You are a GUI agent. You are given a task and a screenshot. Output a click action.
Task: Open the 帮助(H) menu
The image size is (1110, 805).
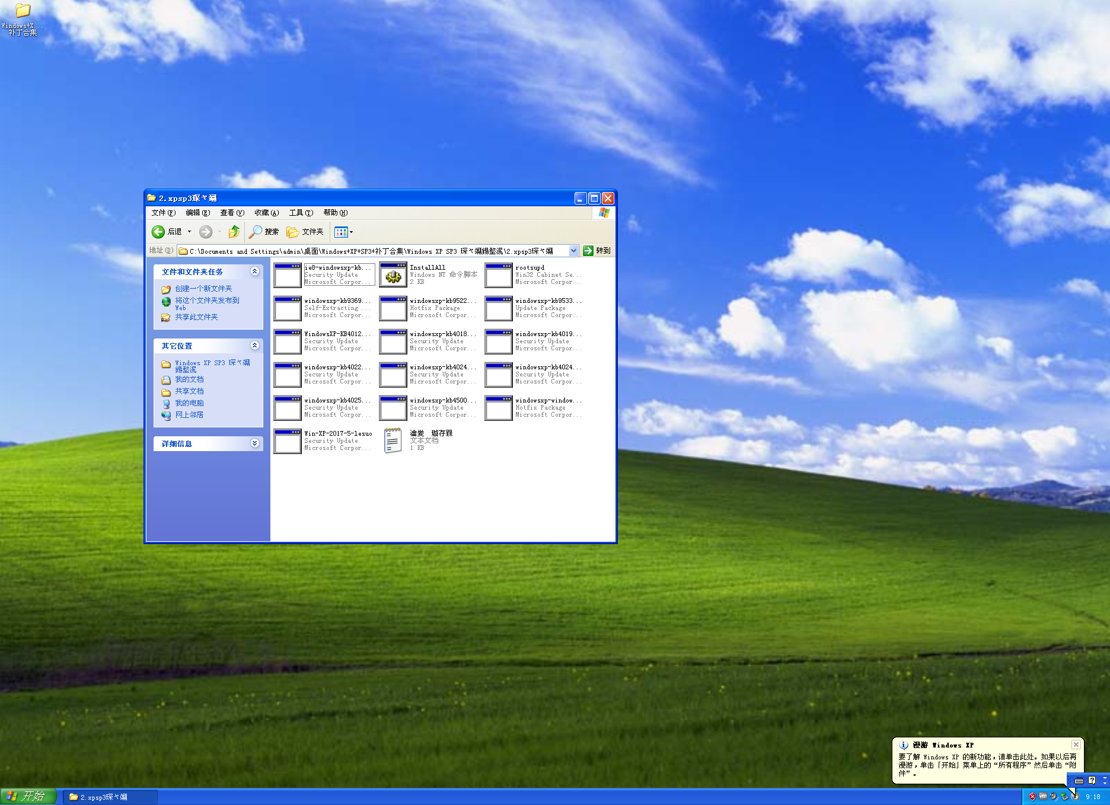[336, 213]
